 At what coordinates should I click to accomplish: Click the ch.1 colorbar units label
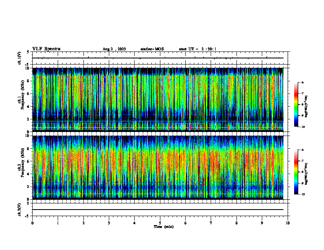[x=306, y=106]
